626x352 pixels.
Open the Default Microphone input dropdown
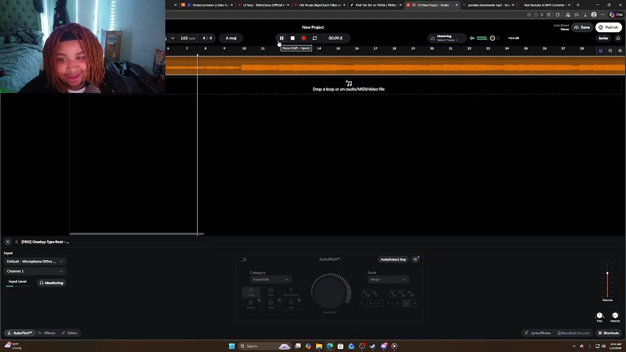(x=34, y=262)
